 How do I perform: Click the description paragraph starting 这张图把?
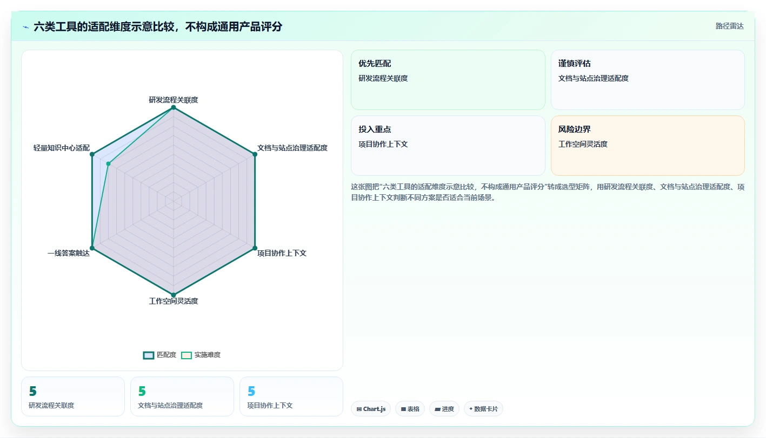click(548, 192)
